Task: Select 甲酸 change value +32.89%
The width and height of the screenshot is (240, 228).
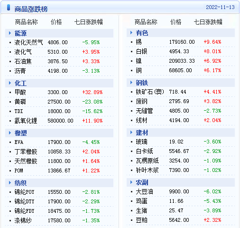Action: [92, 92]
